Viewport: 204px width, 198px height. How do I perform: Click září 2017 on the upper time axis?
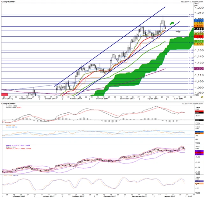(178, 99)
